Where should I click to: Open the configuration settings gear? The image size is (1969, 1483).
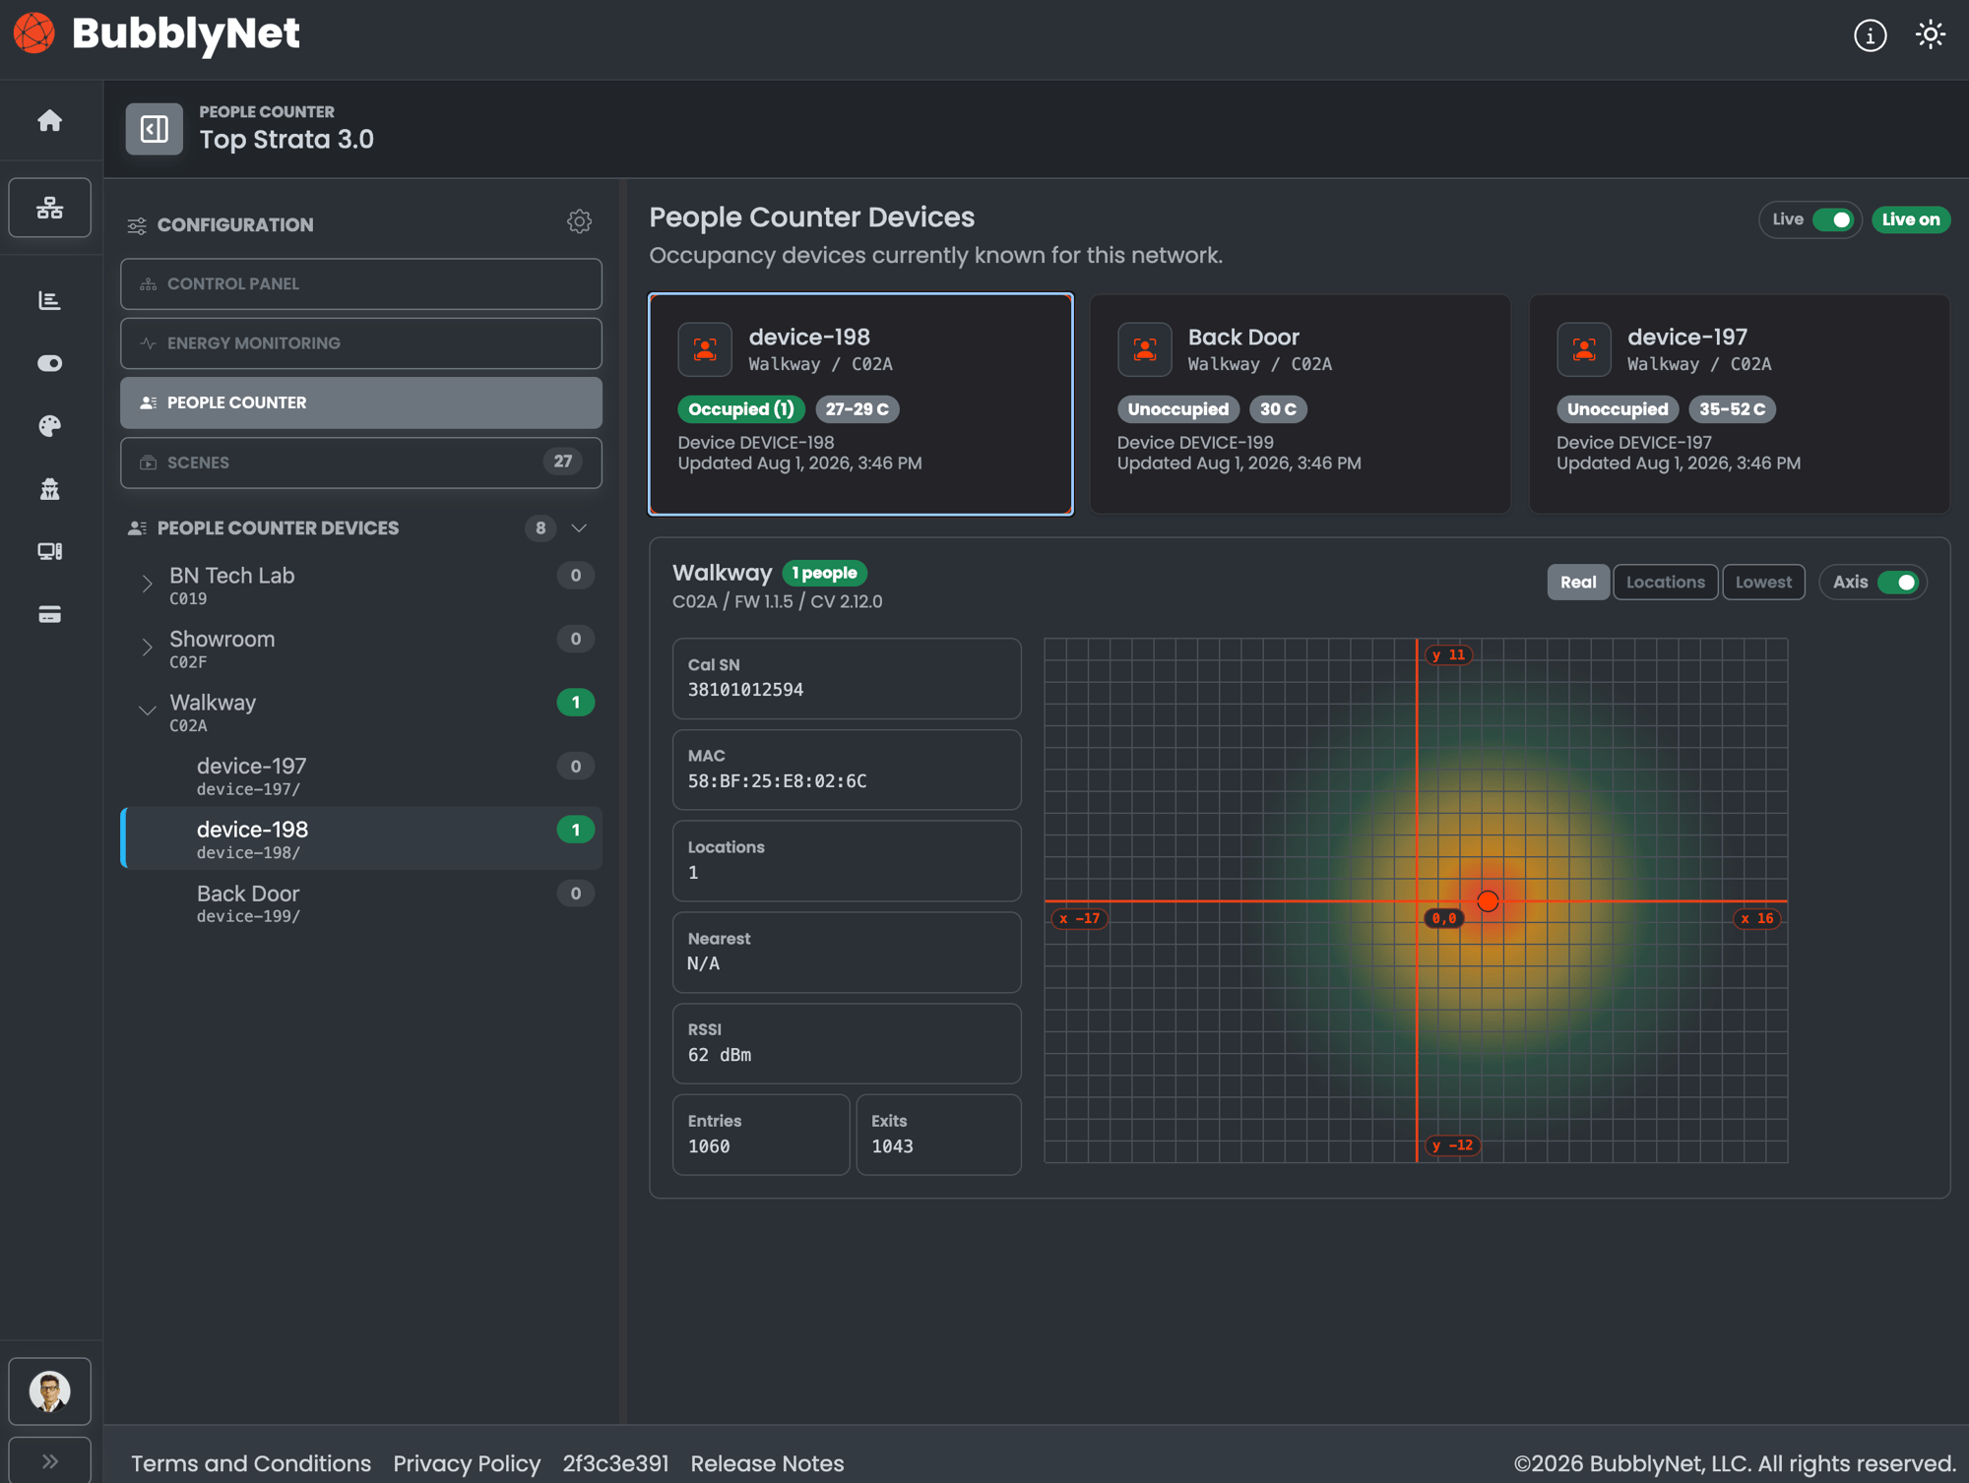(x=579, y=221)
